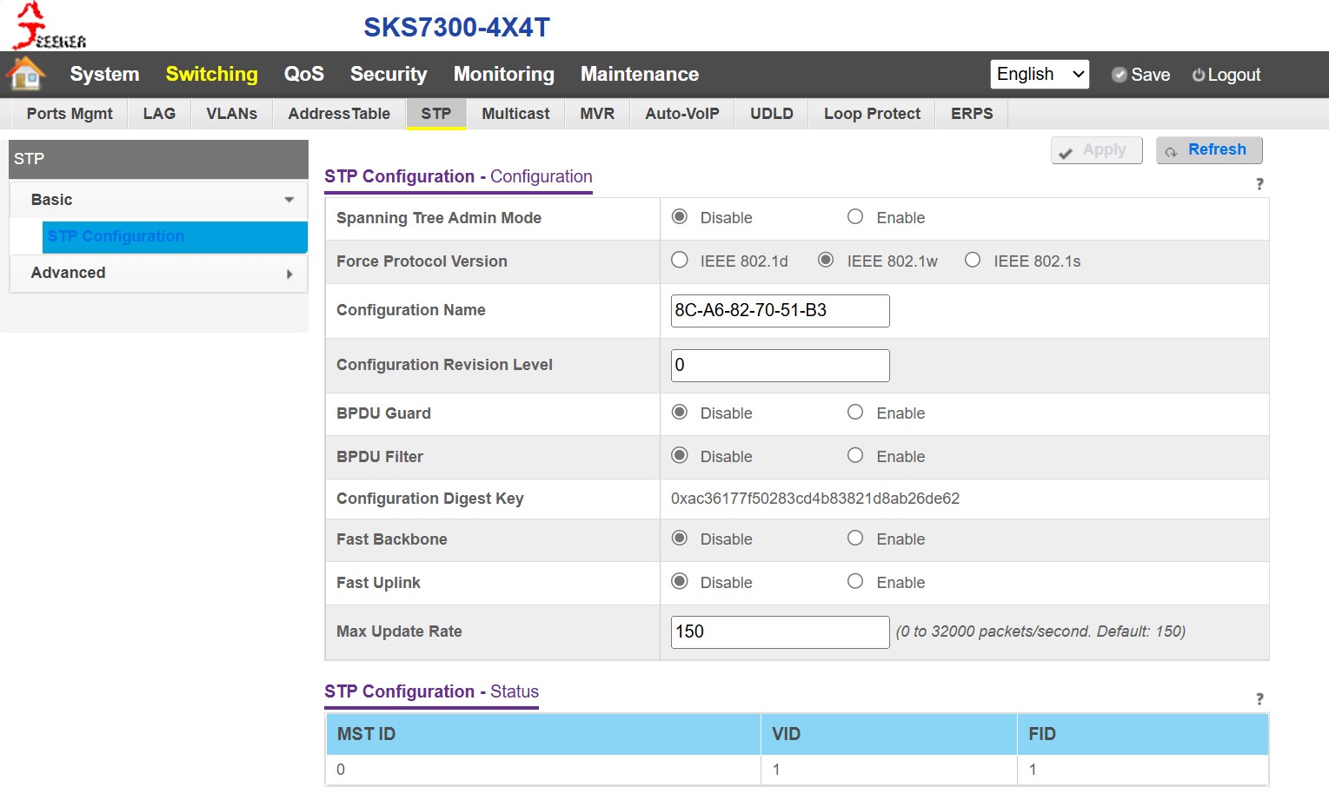Click the Configuration Name input field
The height and width of the screenshot is (800, 1329).
(780, 311)
